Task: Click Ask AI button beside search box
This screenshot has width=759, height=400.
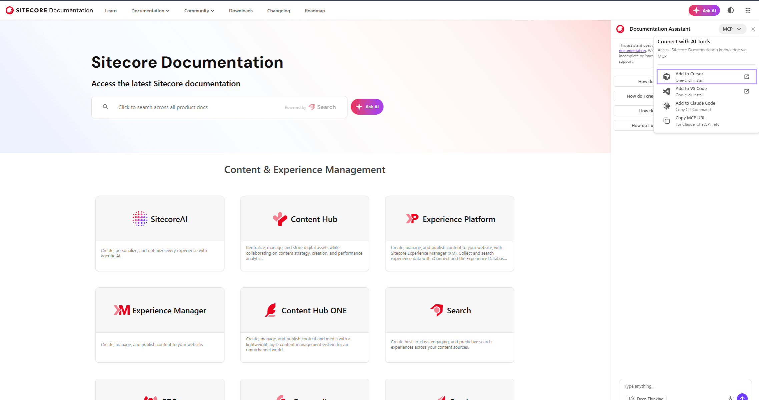Action: click(367, 107)
